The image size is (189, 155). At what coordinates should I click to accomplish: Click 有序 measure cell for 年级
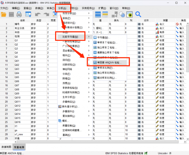(x=165, y=32)
